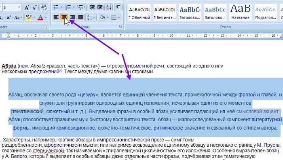Open the numbering library dropdown arrow
The height and width of the screenshot is (160, 283).
click(74, 7)
